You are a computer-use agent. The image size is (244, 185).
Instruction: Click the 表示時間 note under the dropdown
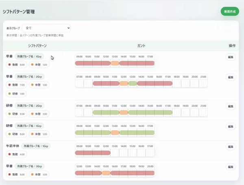[35, 35]
